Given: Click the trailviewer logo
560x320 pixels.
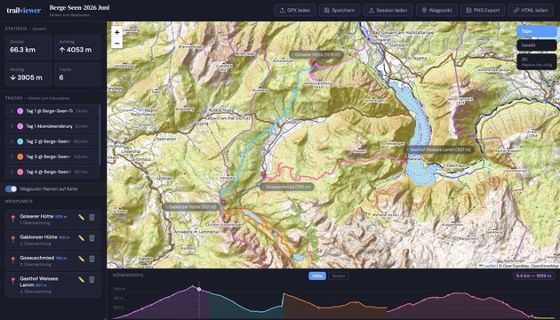Looking at the screenshot, I should (24, 11).
